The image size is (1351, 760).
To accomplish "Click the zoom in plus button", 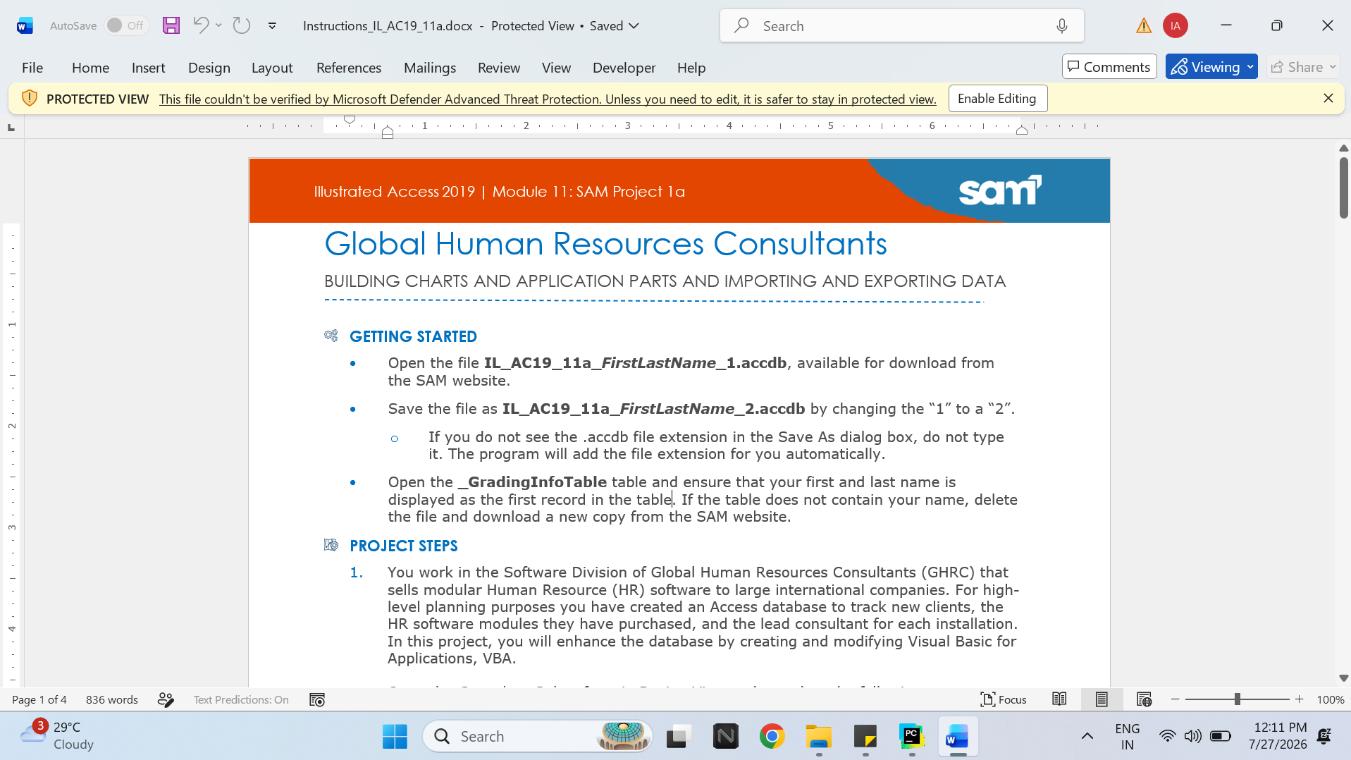I will (x=1300, y=699).
